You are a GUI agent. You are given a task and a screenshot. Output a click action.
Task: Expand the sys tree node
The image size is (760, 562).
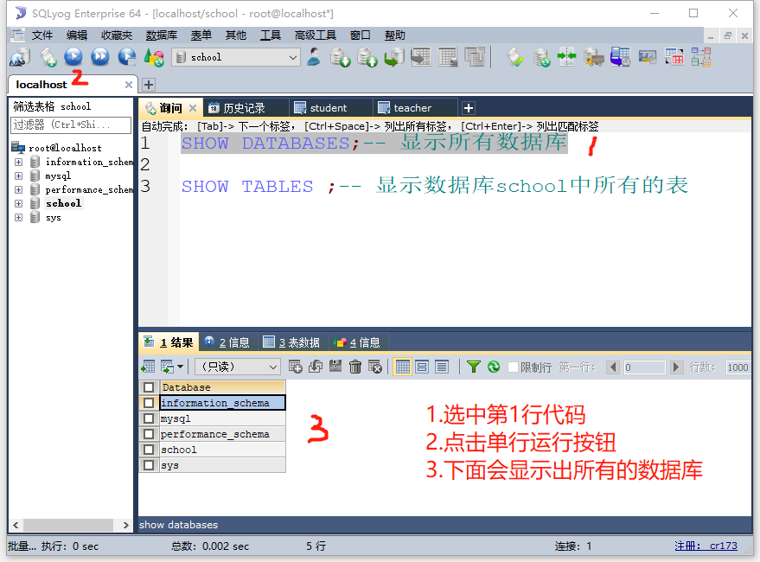tap(18, 217)
